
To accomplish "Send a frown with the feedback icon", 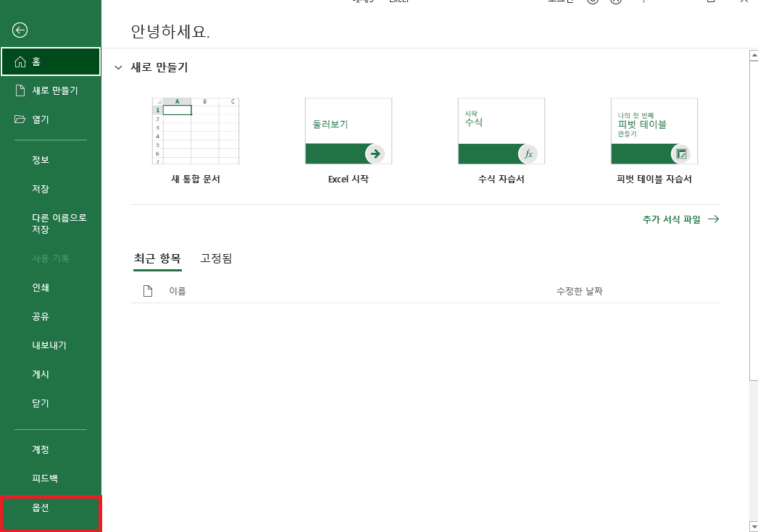I will 617,2.
